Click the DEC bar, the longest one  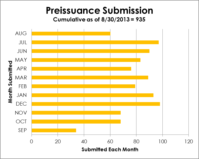pyautogui.click(x=96, y=104)
